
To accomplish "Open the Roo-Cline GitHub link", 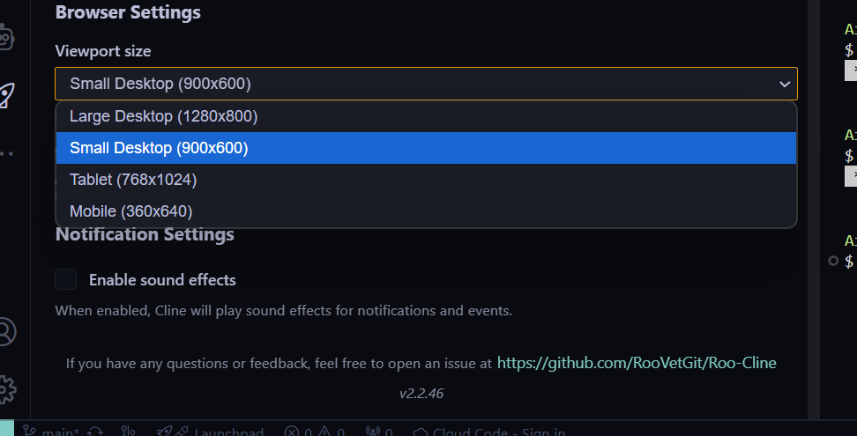I will click(x=637, y=362).
